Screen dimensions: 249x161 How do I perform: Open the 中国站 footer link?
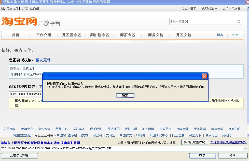tap(61, 135)
